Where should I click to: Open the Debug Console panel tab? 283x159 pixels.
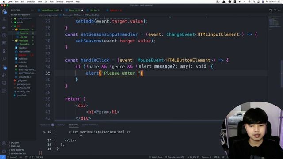[x=90, y=125]
